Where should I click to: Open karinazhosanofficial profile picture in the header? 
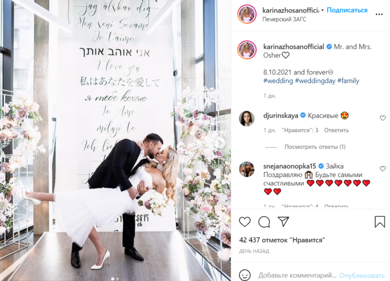coord(247,14)
